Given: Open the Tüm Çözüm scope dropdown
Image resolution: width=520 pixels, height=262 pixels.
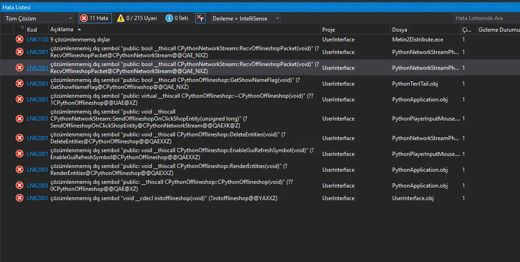Looking at the screenshot, I should click(39, 18).
